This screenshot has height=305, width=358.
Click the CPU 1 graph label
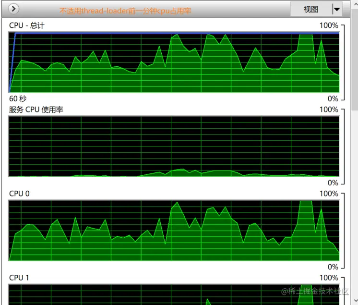pyautogui.click(x=19, y=278)
